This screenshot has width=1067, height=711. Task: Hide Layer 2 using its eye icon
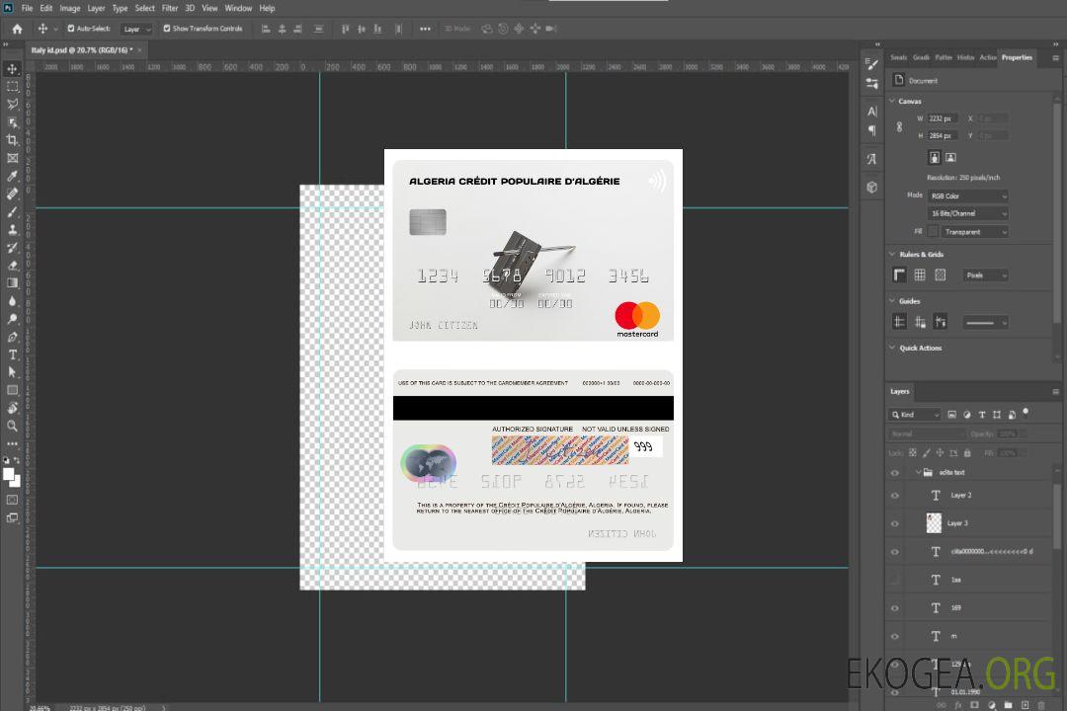pos(895,496)
